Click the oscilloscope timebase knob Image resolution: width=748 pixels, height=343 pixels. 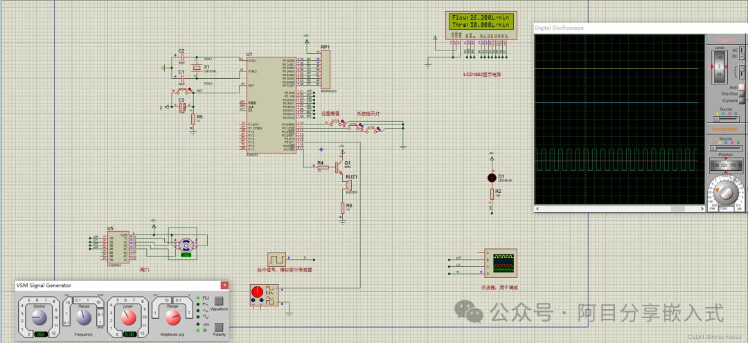coord(726,192)
